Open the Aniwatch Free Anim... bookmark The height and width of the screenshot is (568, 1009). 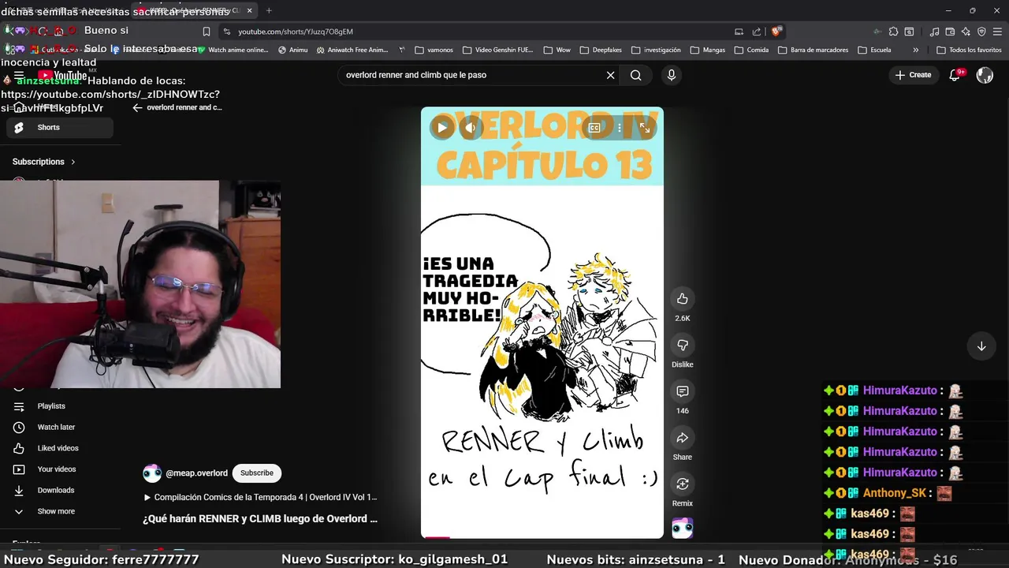352,50
